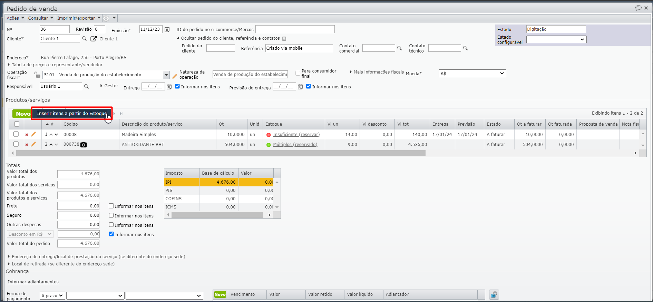The height and width of the screenshot is (302, 653).
Task: Open the Emissão date calendar picker
Action: 167,30
